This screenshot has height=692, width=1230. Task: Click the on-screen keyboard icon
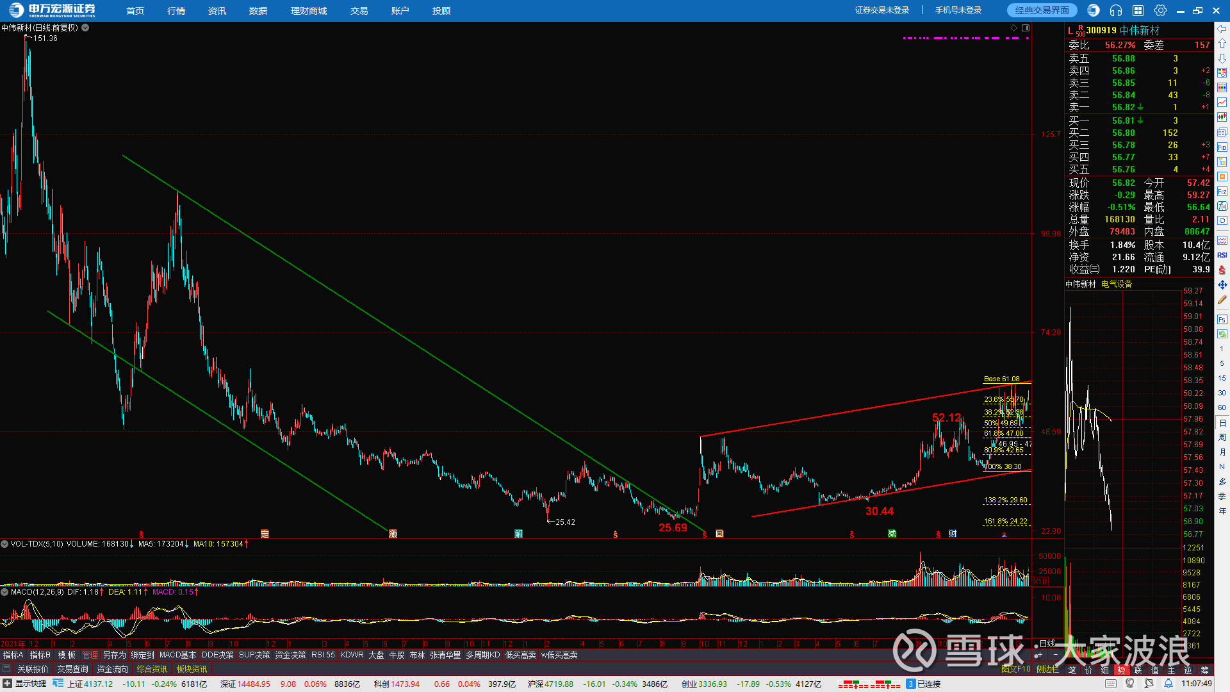(x=1111, y=684)
